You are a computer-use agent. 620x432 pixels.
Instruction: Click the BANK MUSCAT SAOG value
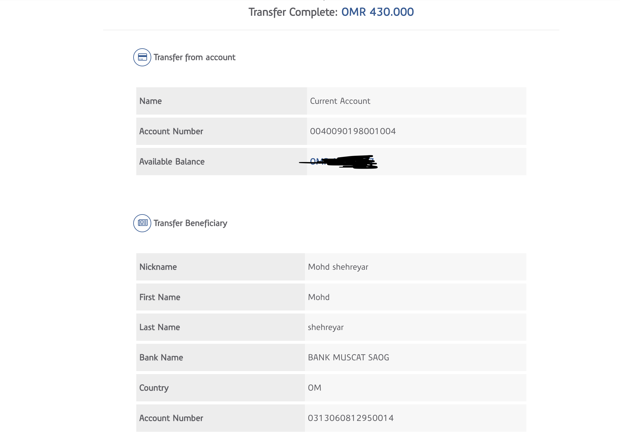tap(348, 358)
